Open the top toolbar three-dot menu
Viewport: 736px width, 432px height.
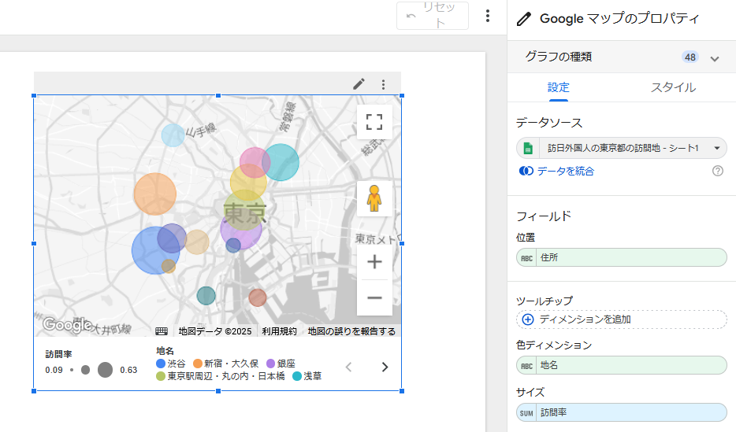[488, 16]
